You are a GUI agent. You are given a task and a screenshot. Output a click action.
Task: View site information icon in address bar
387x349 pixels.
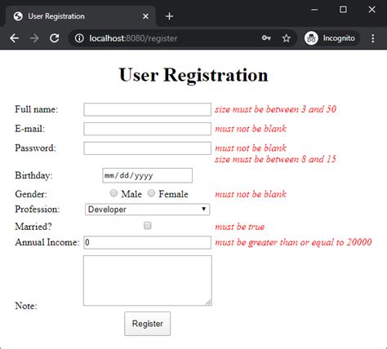tap(79, 38)
